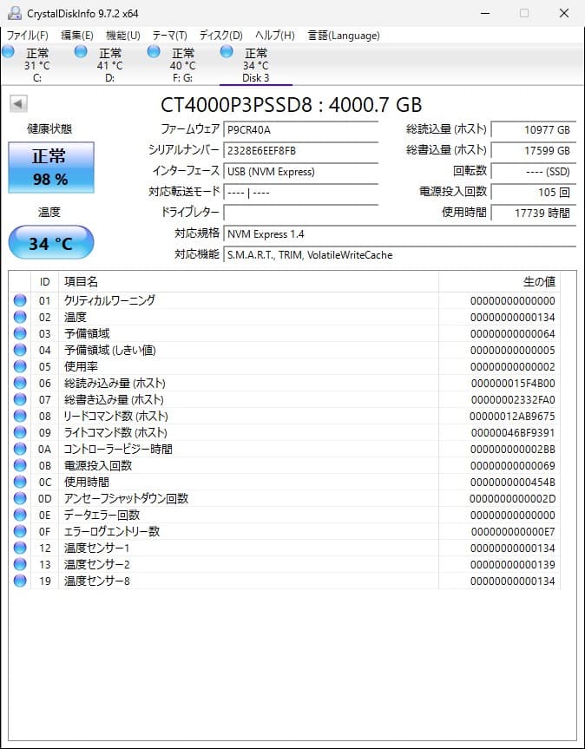
Task: Click raw value 00000002332FA0
Action: pyautogui.click(x=513, y=400)
